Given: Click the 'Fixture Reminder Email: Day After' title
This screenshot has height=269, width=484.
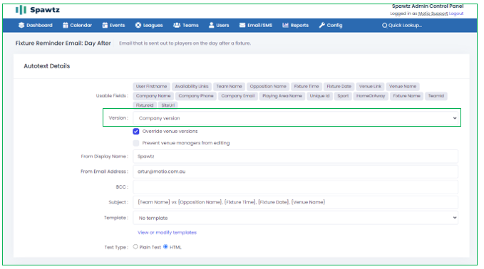Looking at the screenshot, I should click(63, 43).
